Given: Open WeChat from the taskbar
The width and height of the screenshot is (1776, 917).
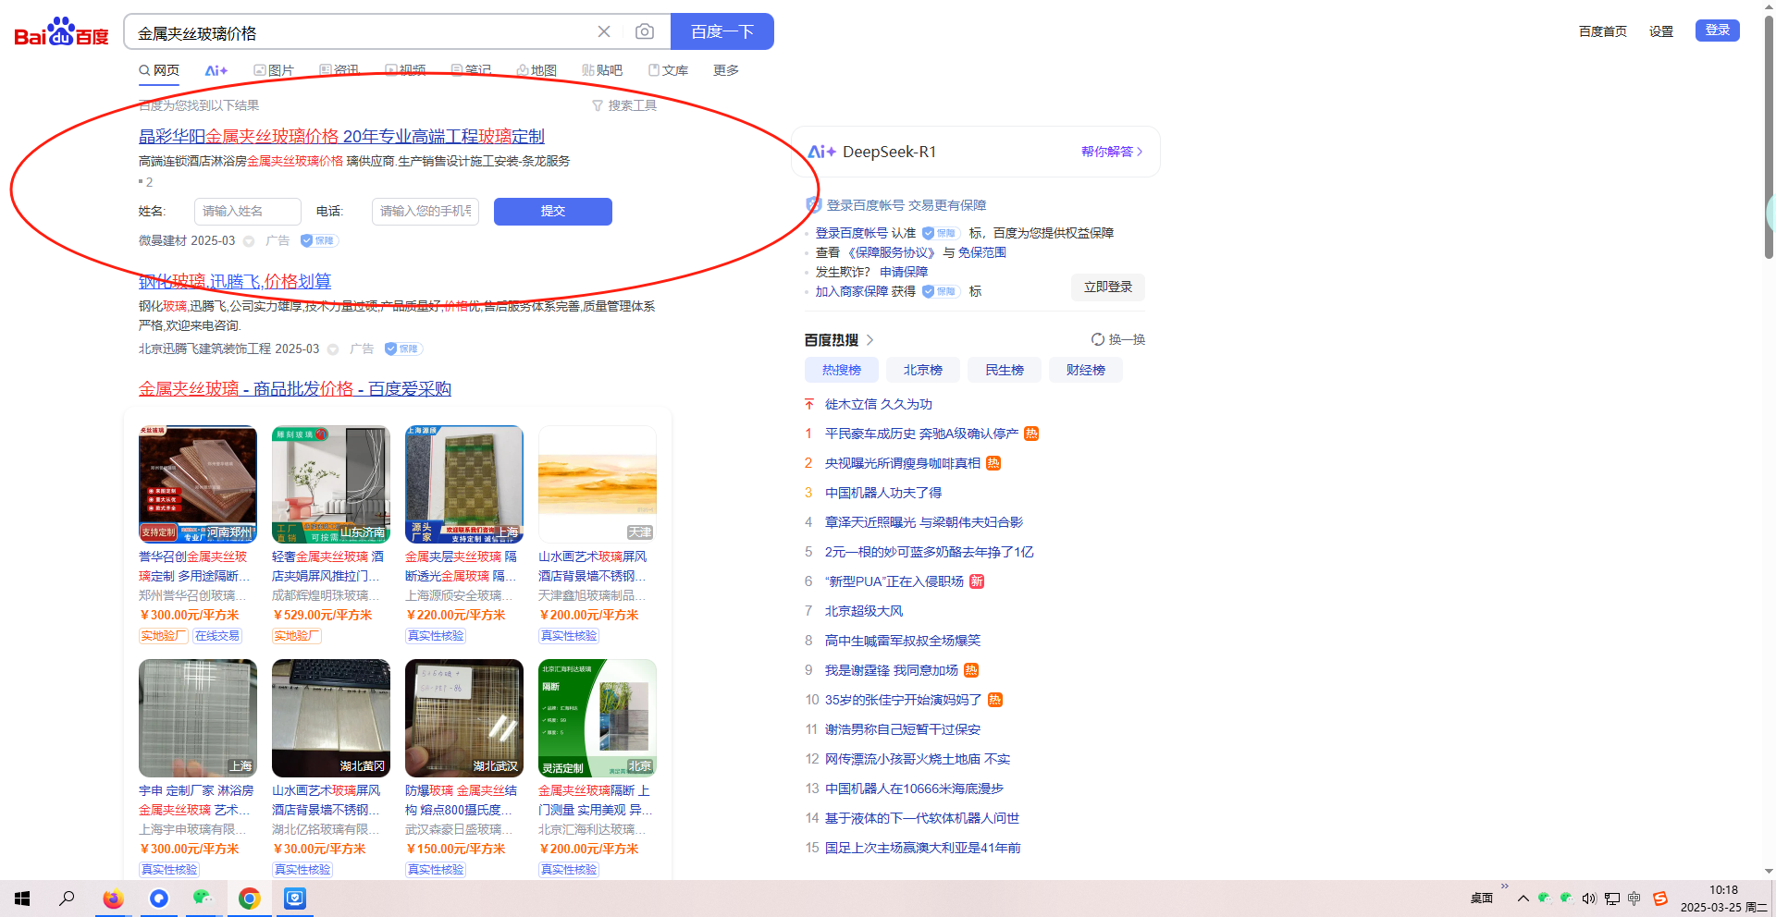Looking at the screenshot, I should pos(203,899).
